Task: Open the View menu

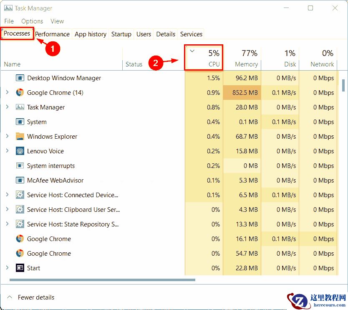Action: 57,21
